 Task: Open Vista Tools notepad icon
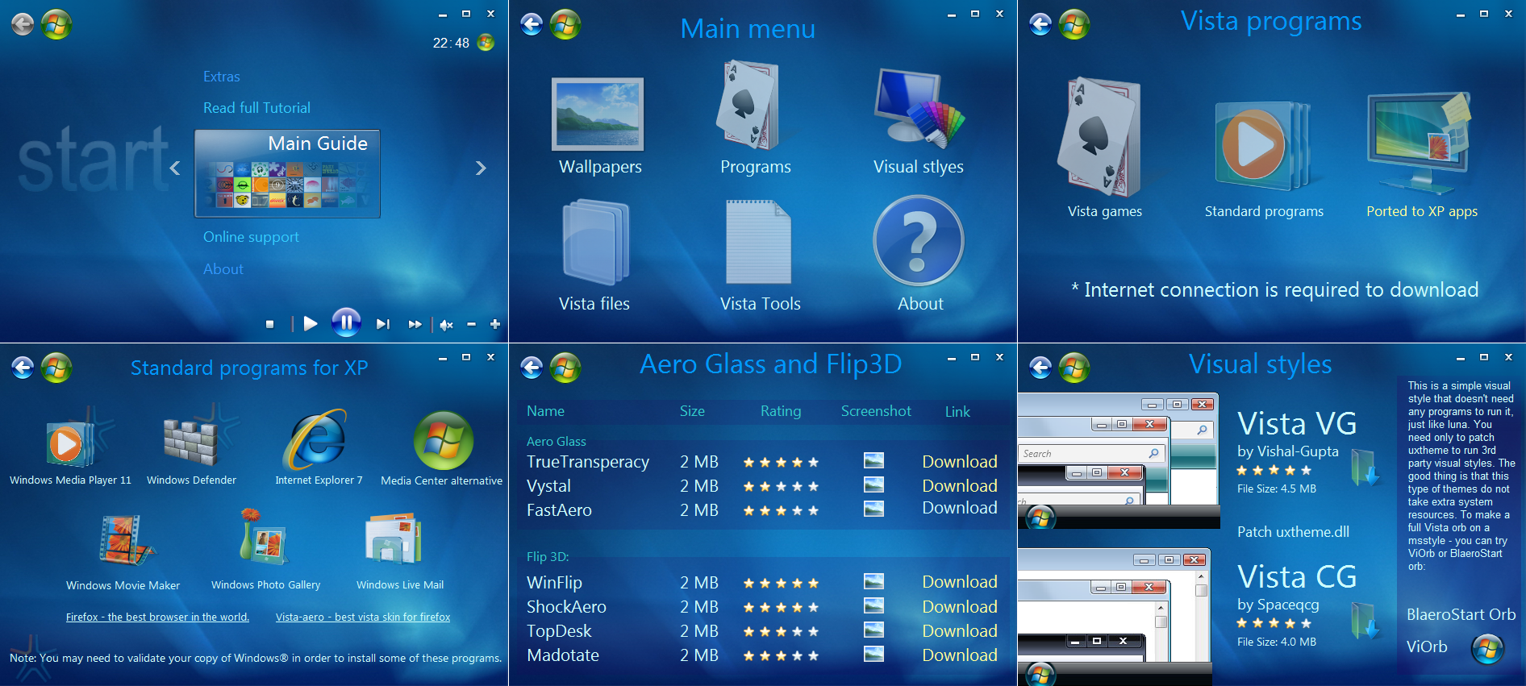758,242
